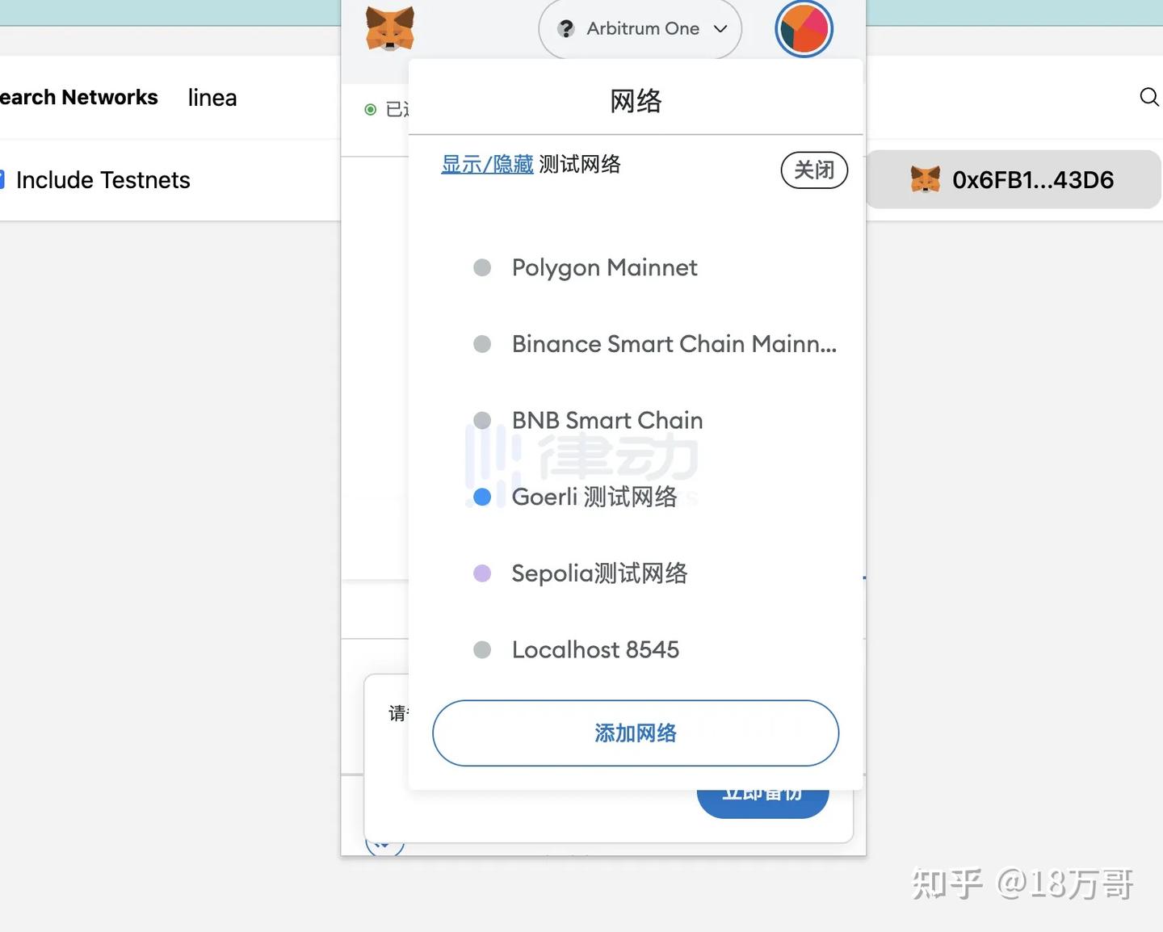Select the Goerli 测试网络
This screenshot has height=932, width=1163.
click(594, 497)
